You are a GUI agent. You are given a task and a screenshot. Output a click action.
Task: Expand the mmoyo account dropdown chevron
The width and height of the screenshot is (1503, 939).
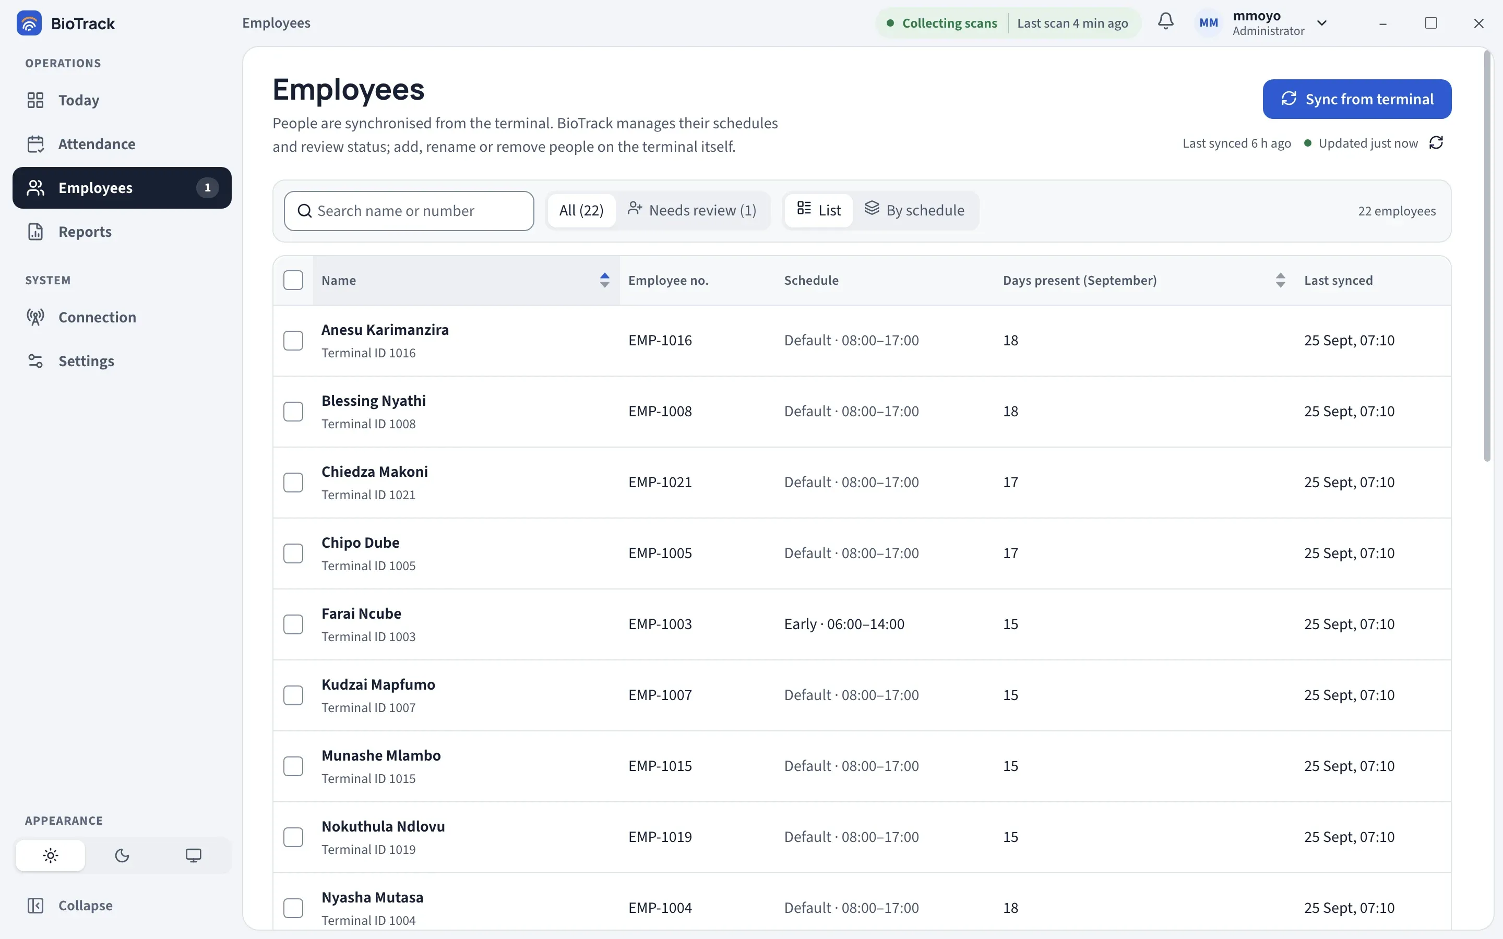pyautogui.click(x=1321, y=23)
